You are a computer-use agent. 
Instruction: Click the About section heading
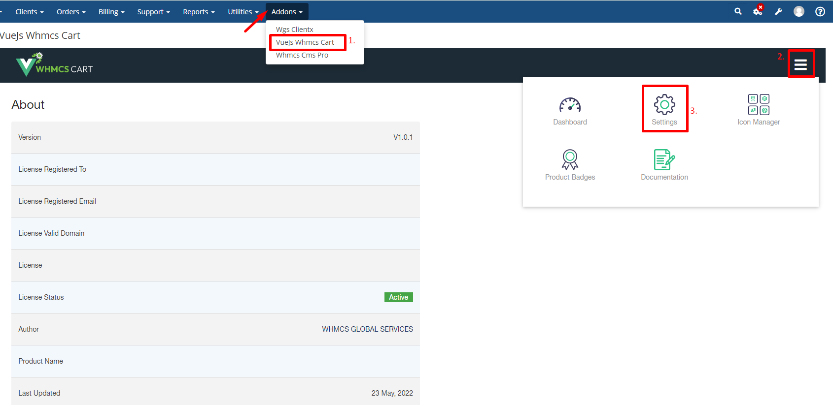(28, 104)
